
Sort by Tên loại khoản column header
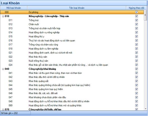coord(77,8)
